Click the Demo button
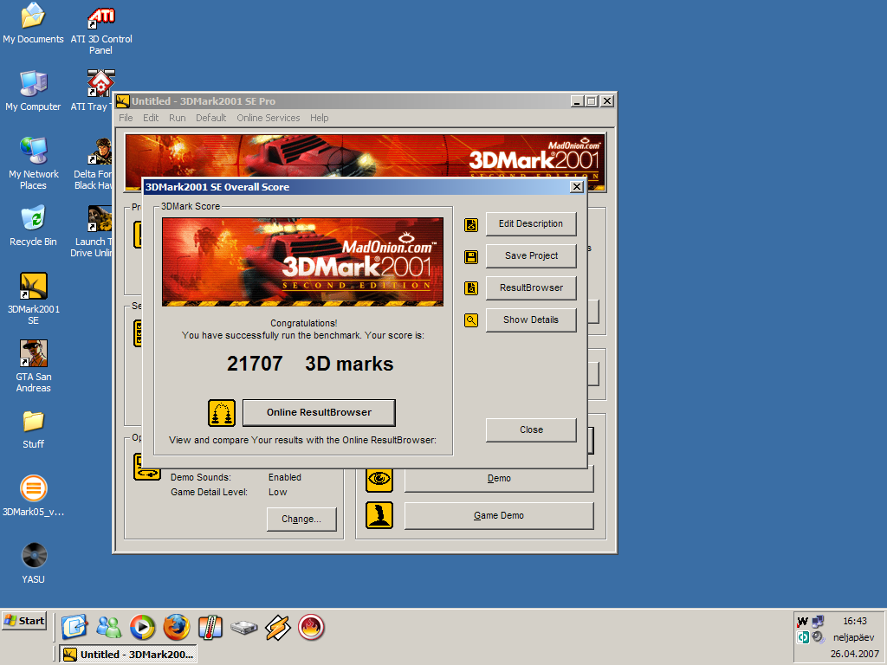 499,478
